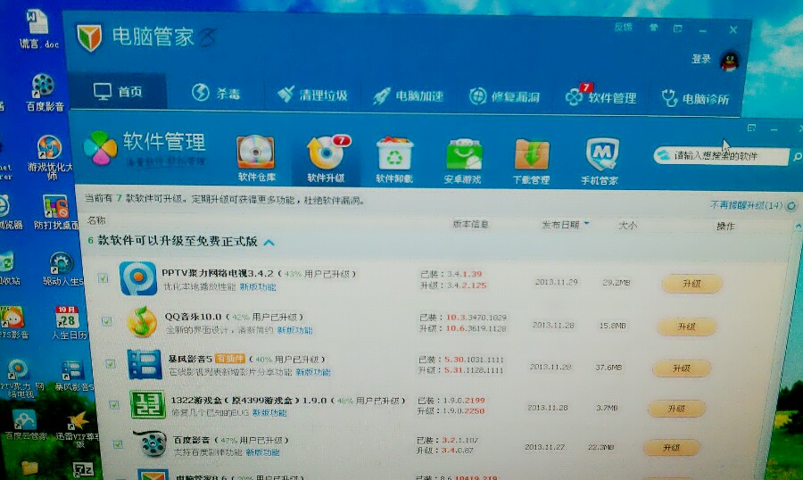803x480 pixels.
Task: Click the PPTV app icon in list
Action: point(137,278)
